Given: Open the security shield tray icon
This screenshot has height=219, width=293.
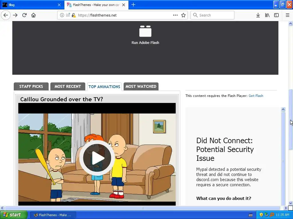Looking at the screenshot, I should coord(261,215).
